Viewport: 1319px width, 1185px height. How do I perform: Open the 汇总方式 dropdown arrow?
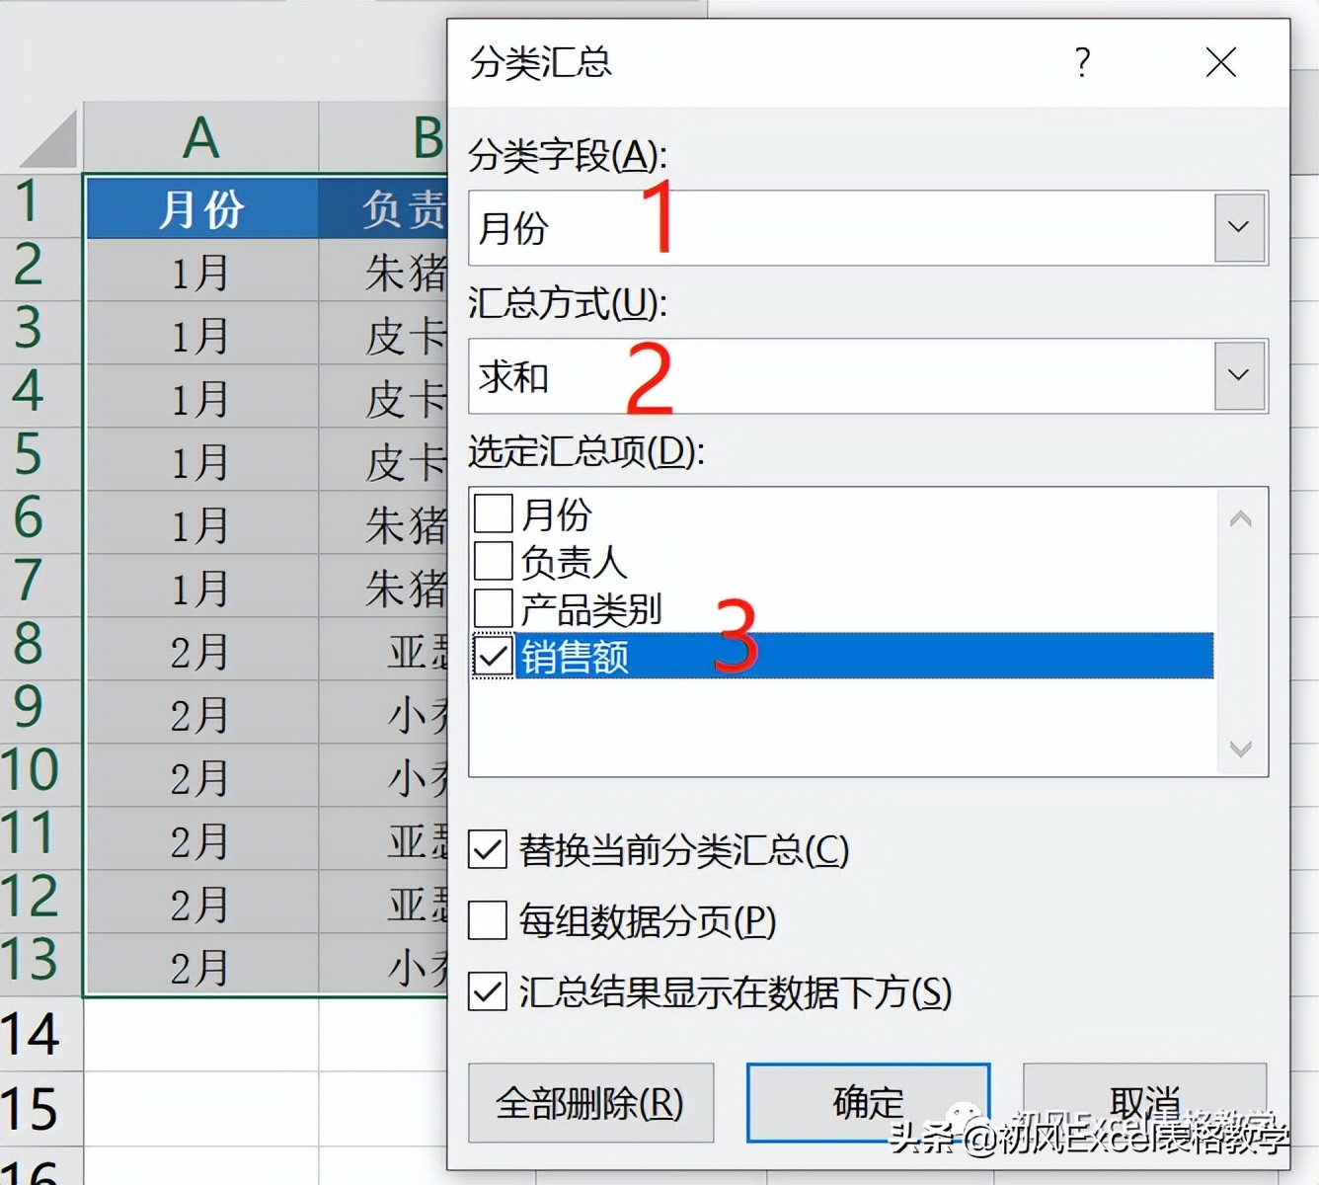[1239, 375]
